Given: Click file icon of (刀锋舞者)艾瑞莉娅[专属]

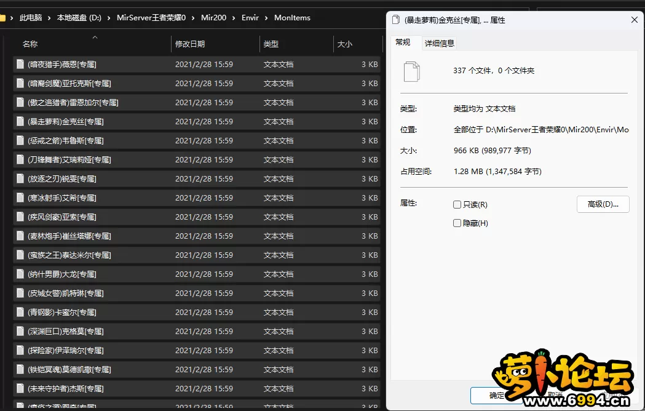Looking at the screenshot, I should (20, 159).
